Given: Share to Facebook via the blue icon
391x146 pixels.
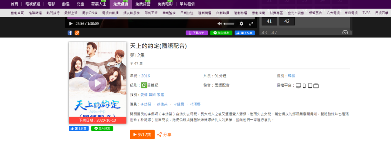Looking at the screenshot, I should 70,33.
